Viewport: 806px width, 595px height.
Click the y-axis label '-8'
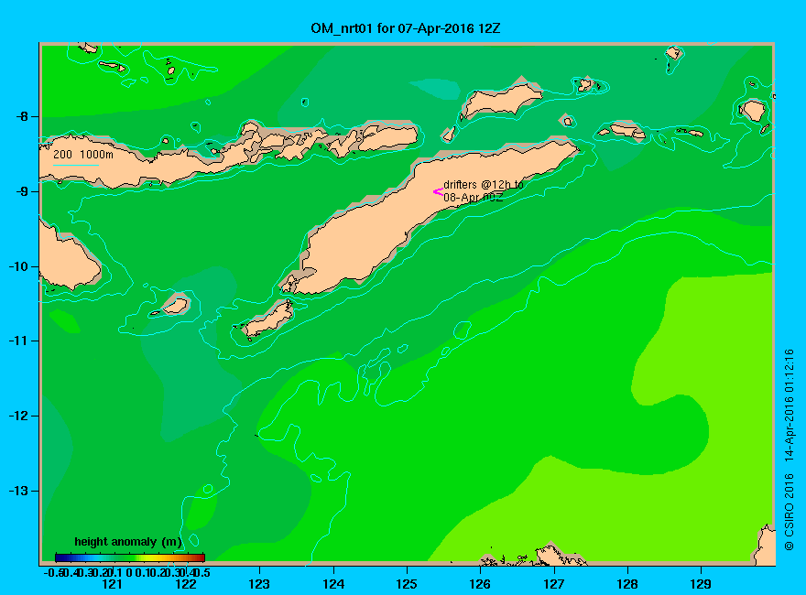pos(22,116)
